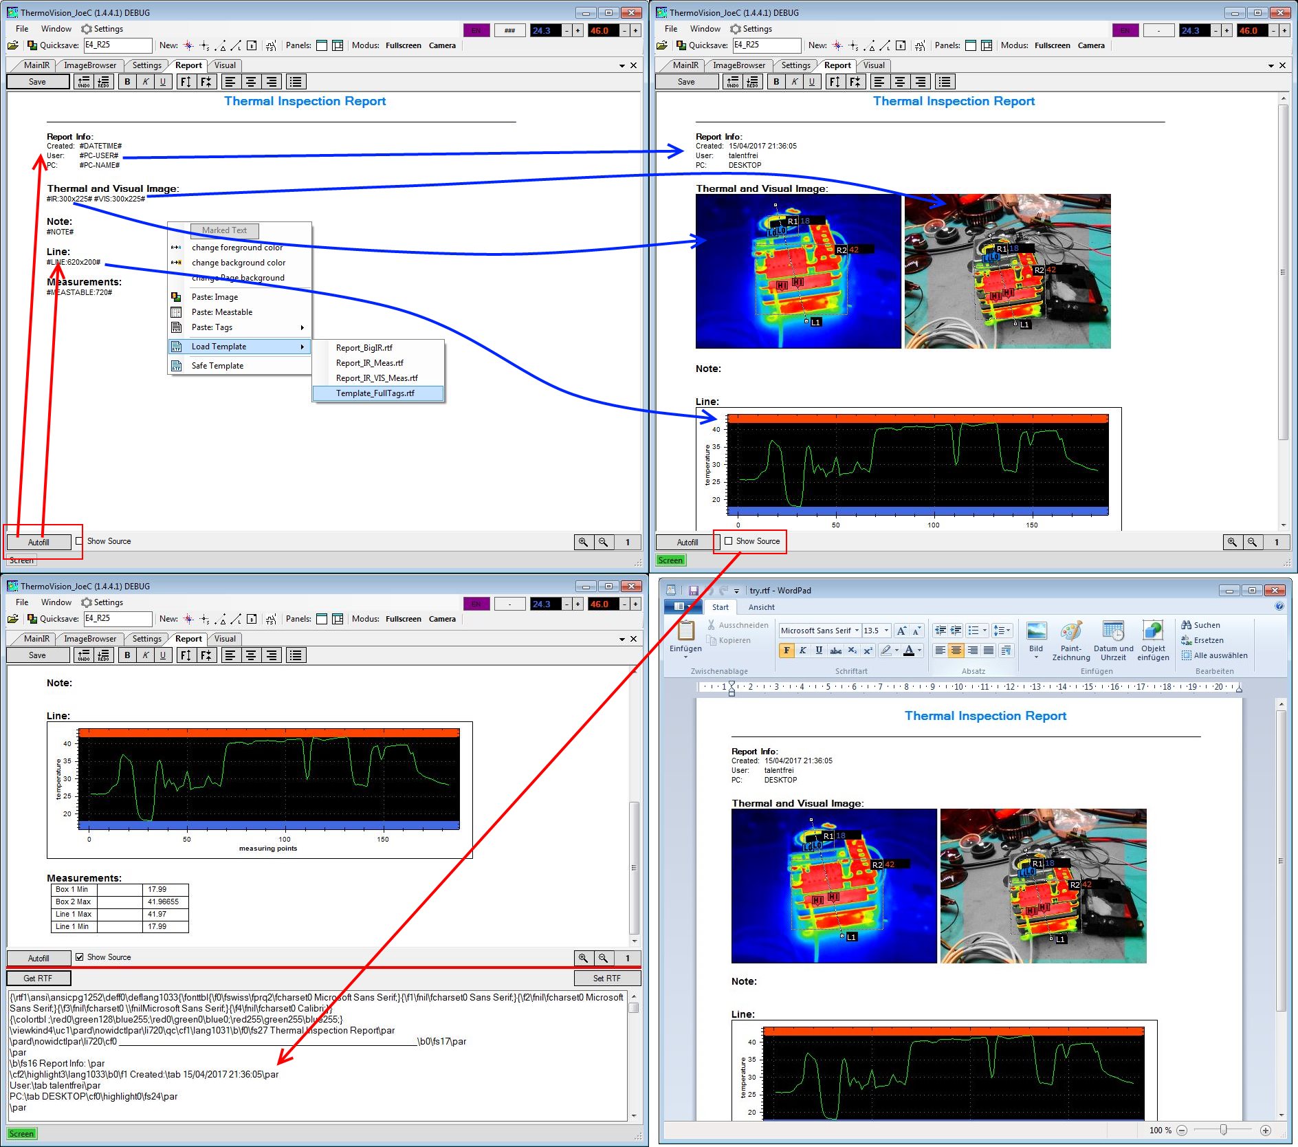Expand the font size 13.5 dropdown
1298x1147 pixels.
pos(886,631)
